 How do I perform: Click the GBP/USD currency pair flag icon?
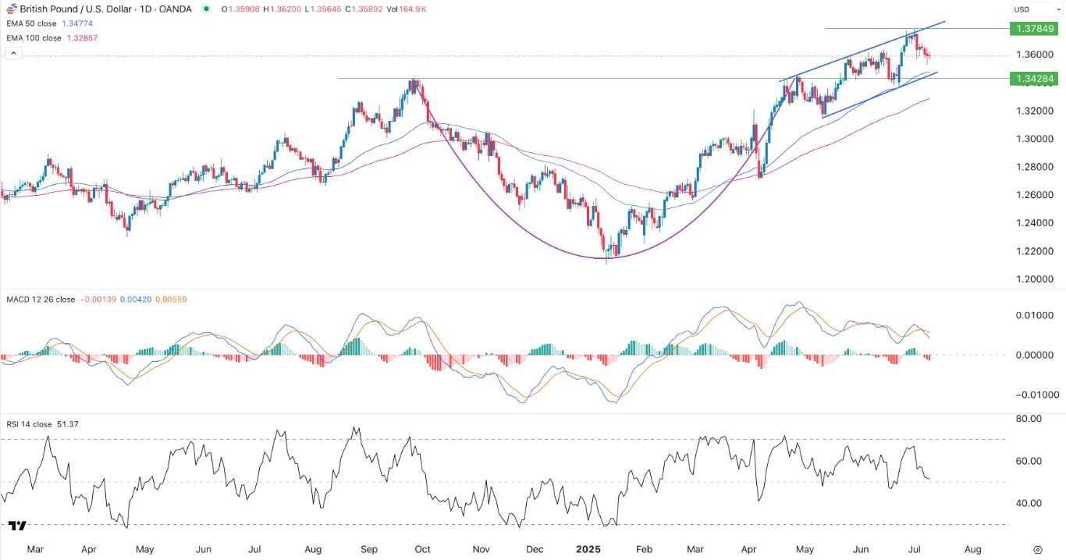coord(11,9)
